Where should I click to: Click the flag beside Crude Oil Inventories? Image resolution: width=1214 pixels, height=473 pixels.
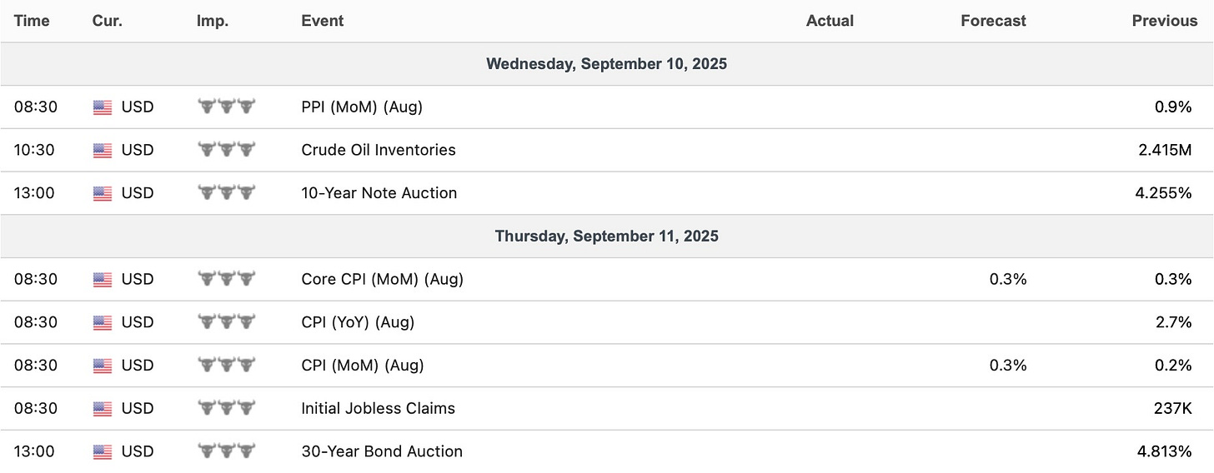(102, 151)
